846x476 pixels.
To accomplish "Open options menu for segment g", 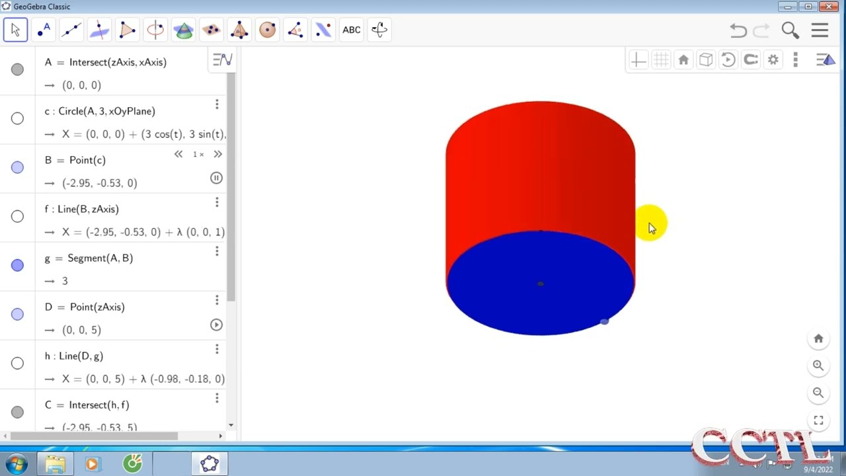I will (217, 251).
